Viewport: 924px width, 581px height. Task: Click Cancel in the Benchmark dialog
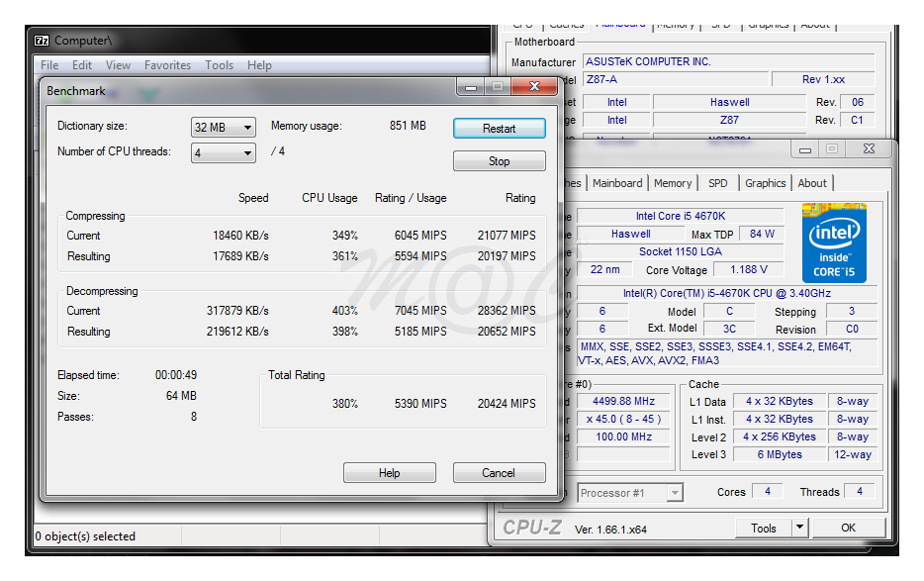click(x=499, y=472)
